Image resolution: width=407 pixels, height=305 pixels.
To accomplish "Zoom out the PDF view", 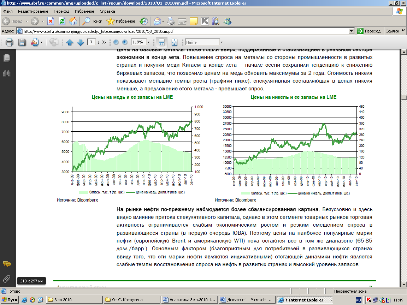I will tap(116, 42).
